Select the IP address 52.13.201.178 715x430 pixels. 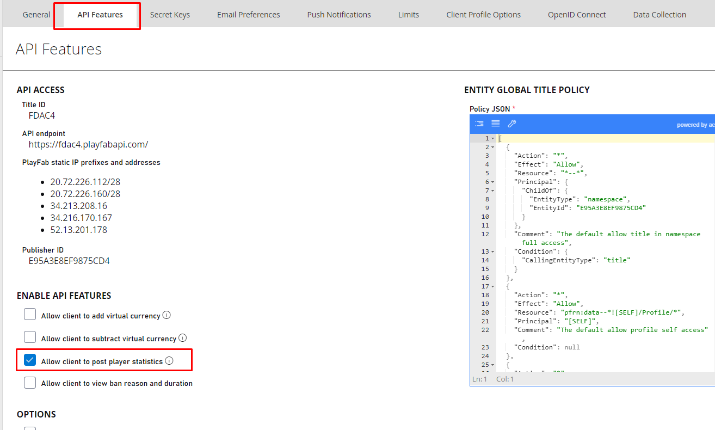pos(79,230)
